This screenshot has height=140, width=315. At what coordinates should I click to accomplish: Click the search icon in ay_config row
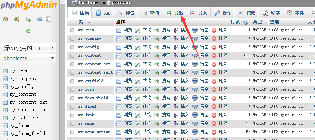(x=157, y=47)
